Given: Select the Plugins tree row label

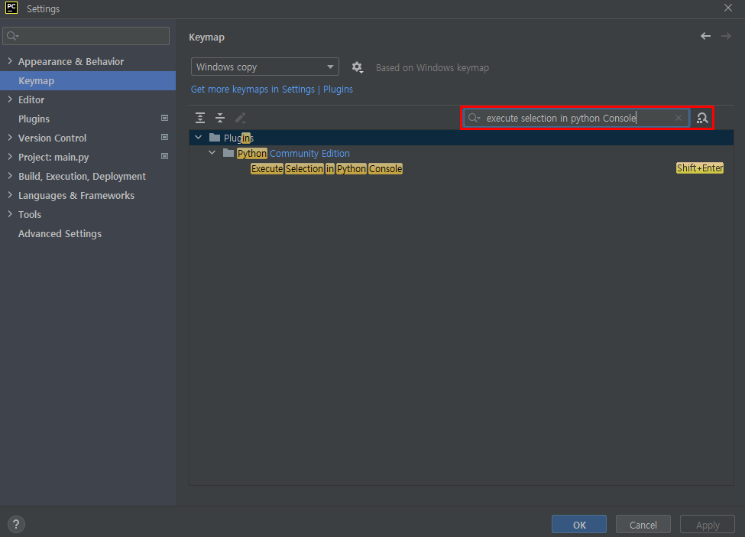Looking at the screenshot, I should [x=238, y=138].
